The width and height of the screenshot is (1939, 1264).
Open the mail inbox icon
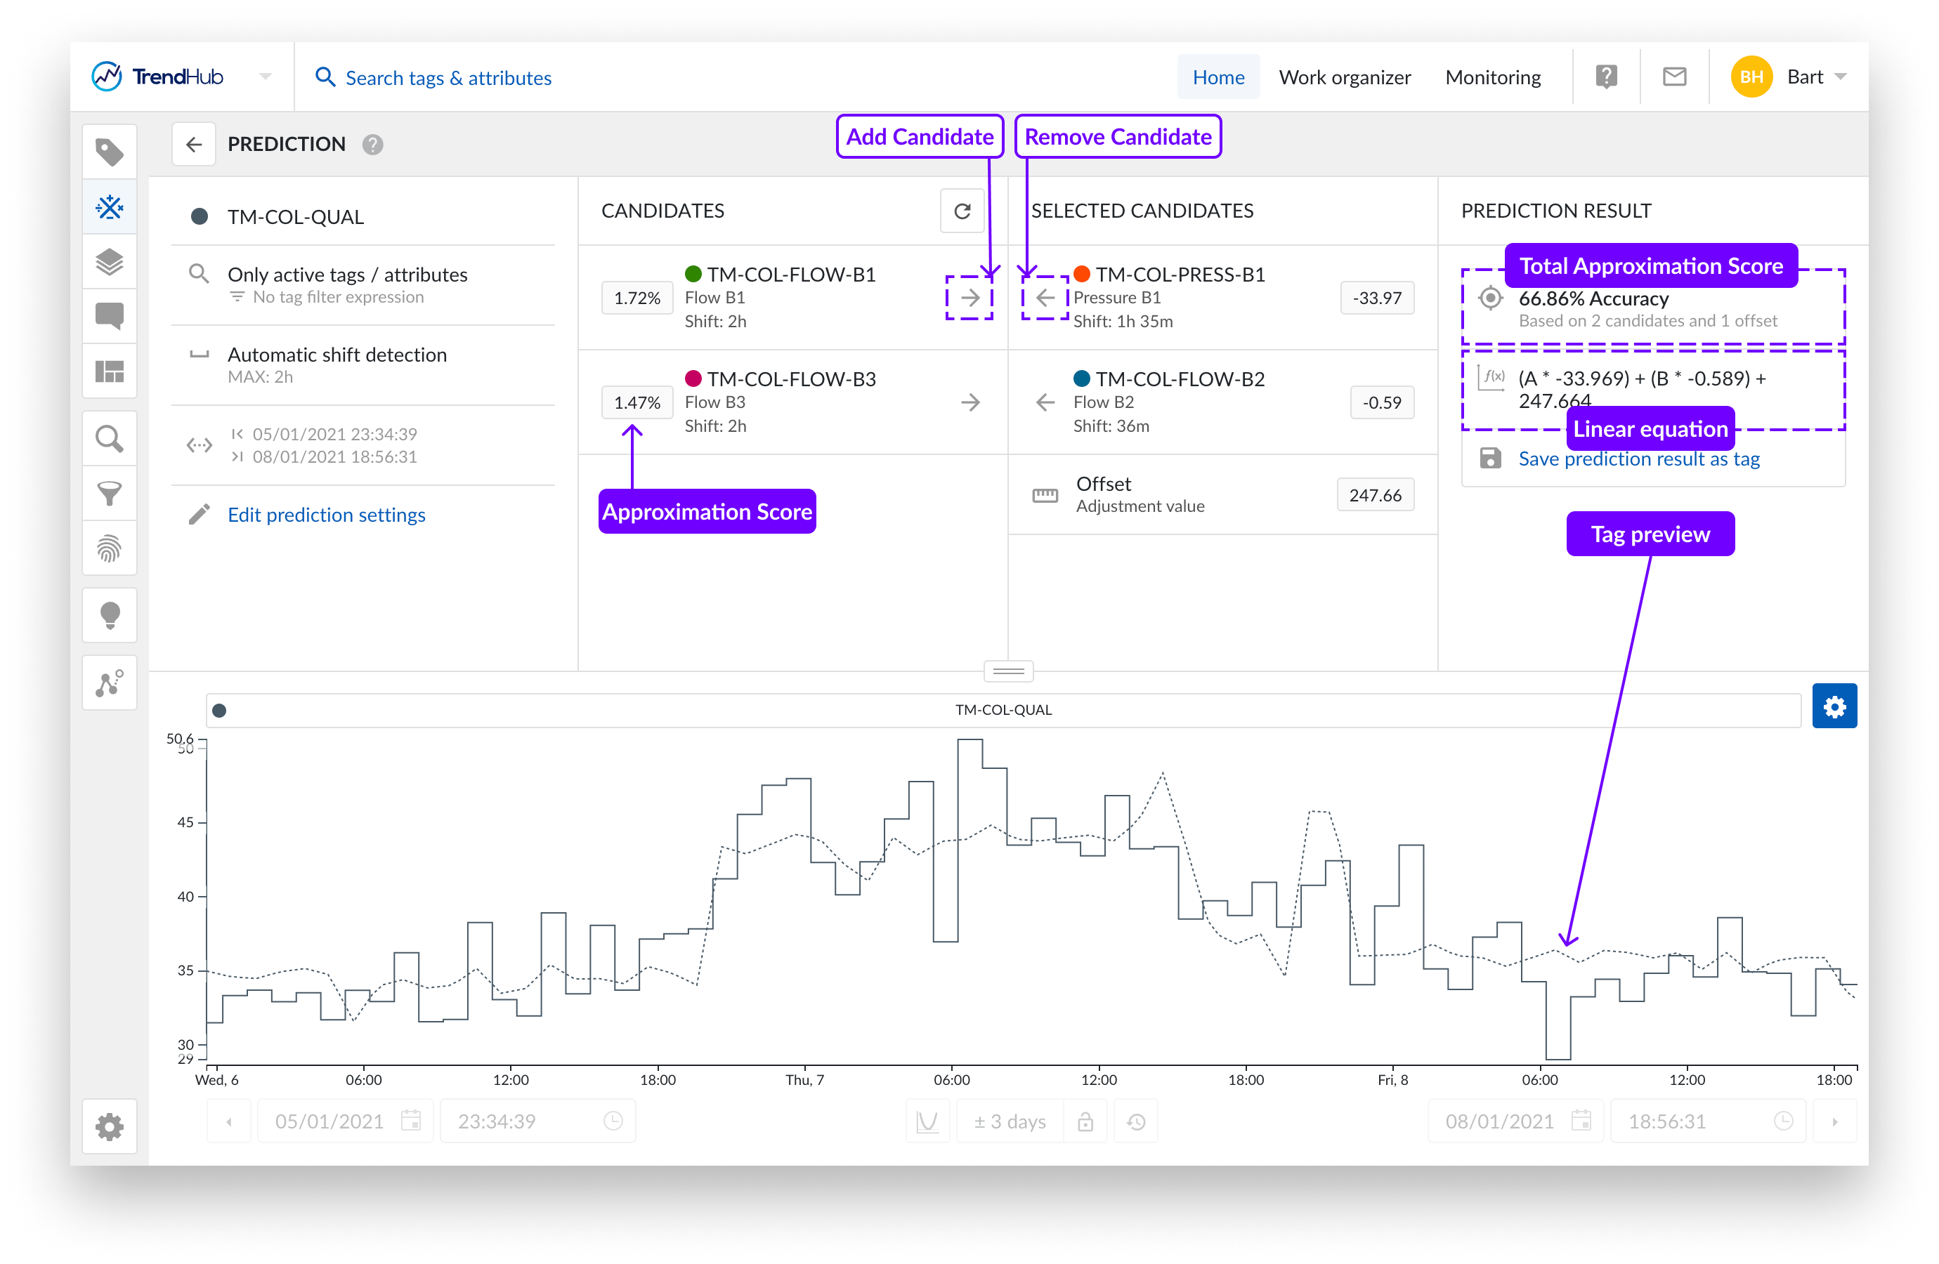point(1673,77)
